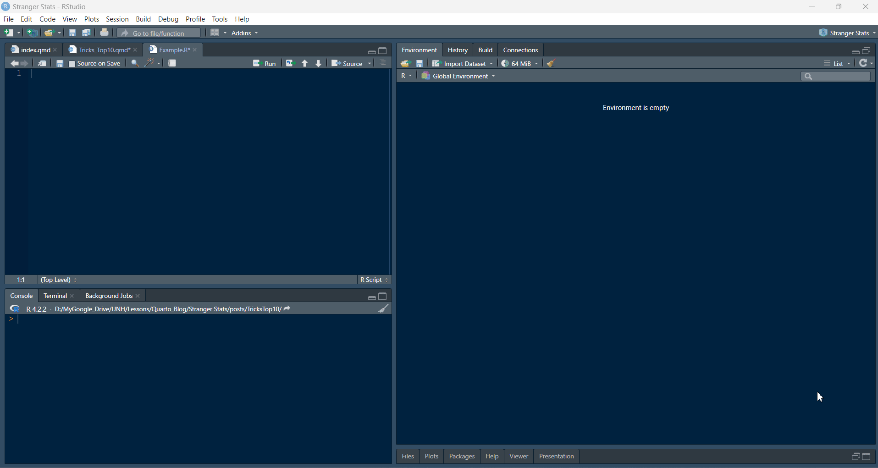The height and width of the screenshot is (468, 878).
Task: Open the Session menu
Action: (117, 19)
